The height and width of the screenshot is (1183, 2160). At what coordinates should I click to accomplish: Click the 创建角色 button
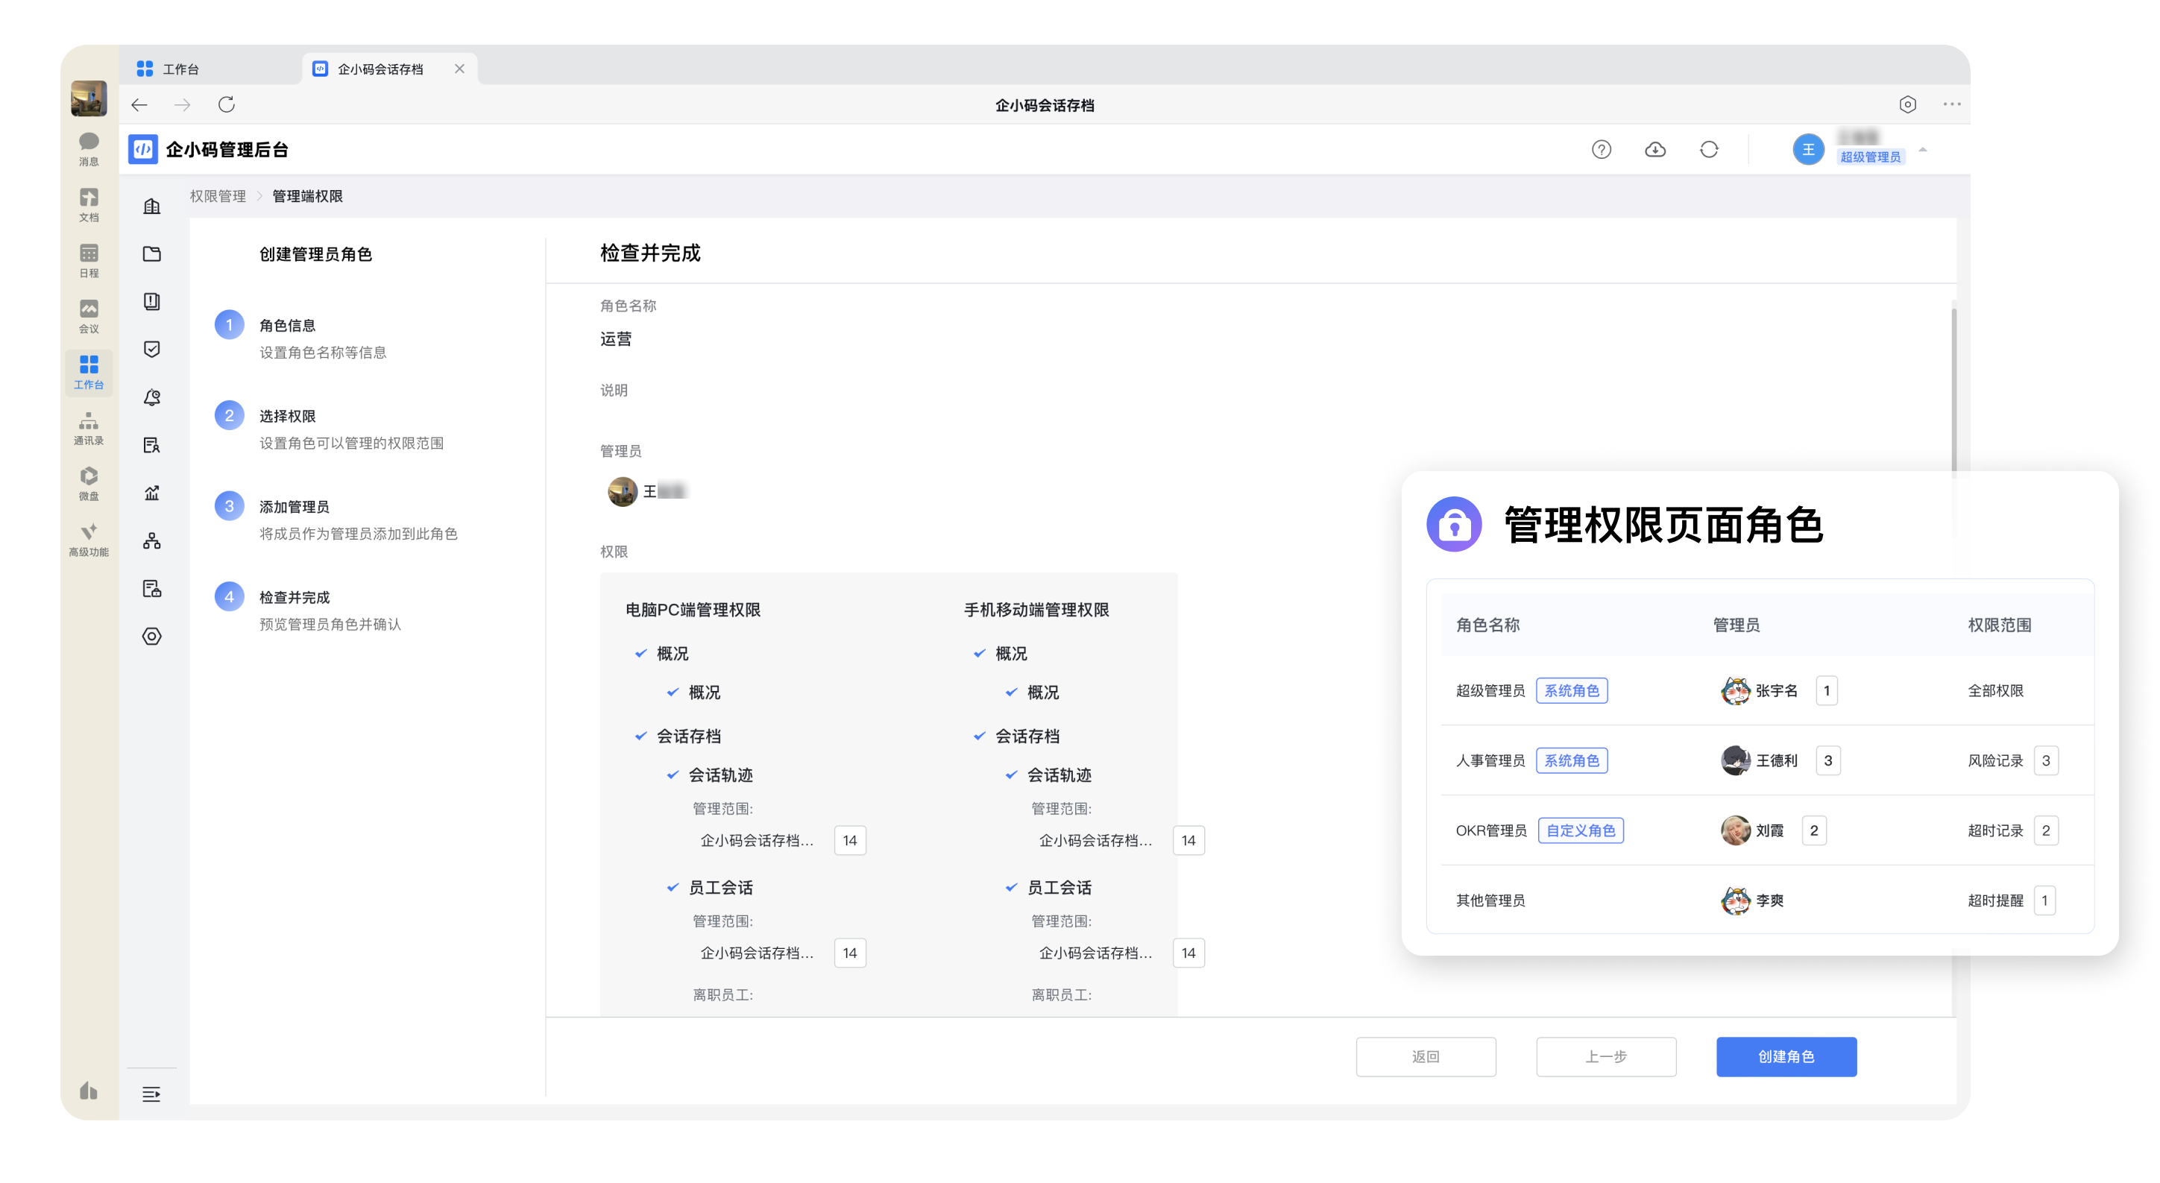[1786, 1056]
